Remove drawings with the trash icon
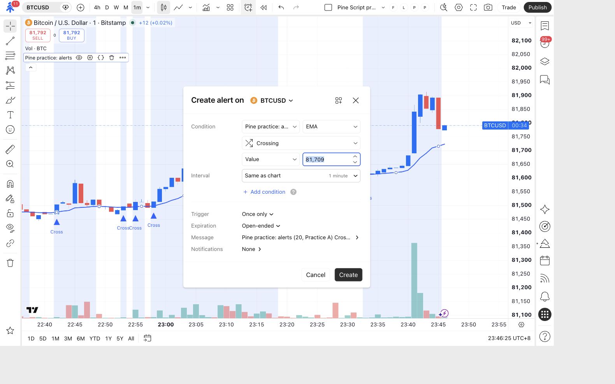This screenshot has width=615, height=384. (10, 263)
